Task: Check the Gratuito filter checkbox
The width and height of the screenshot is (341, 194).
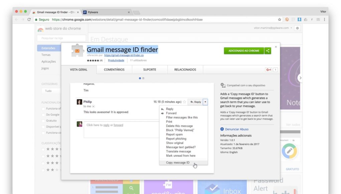Action: pyautogui.click(x=43, y=121)
